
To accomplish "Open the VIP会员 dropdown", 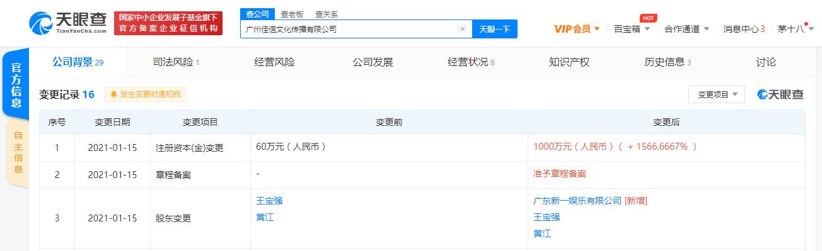I will [x=576, y=29].
